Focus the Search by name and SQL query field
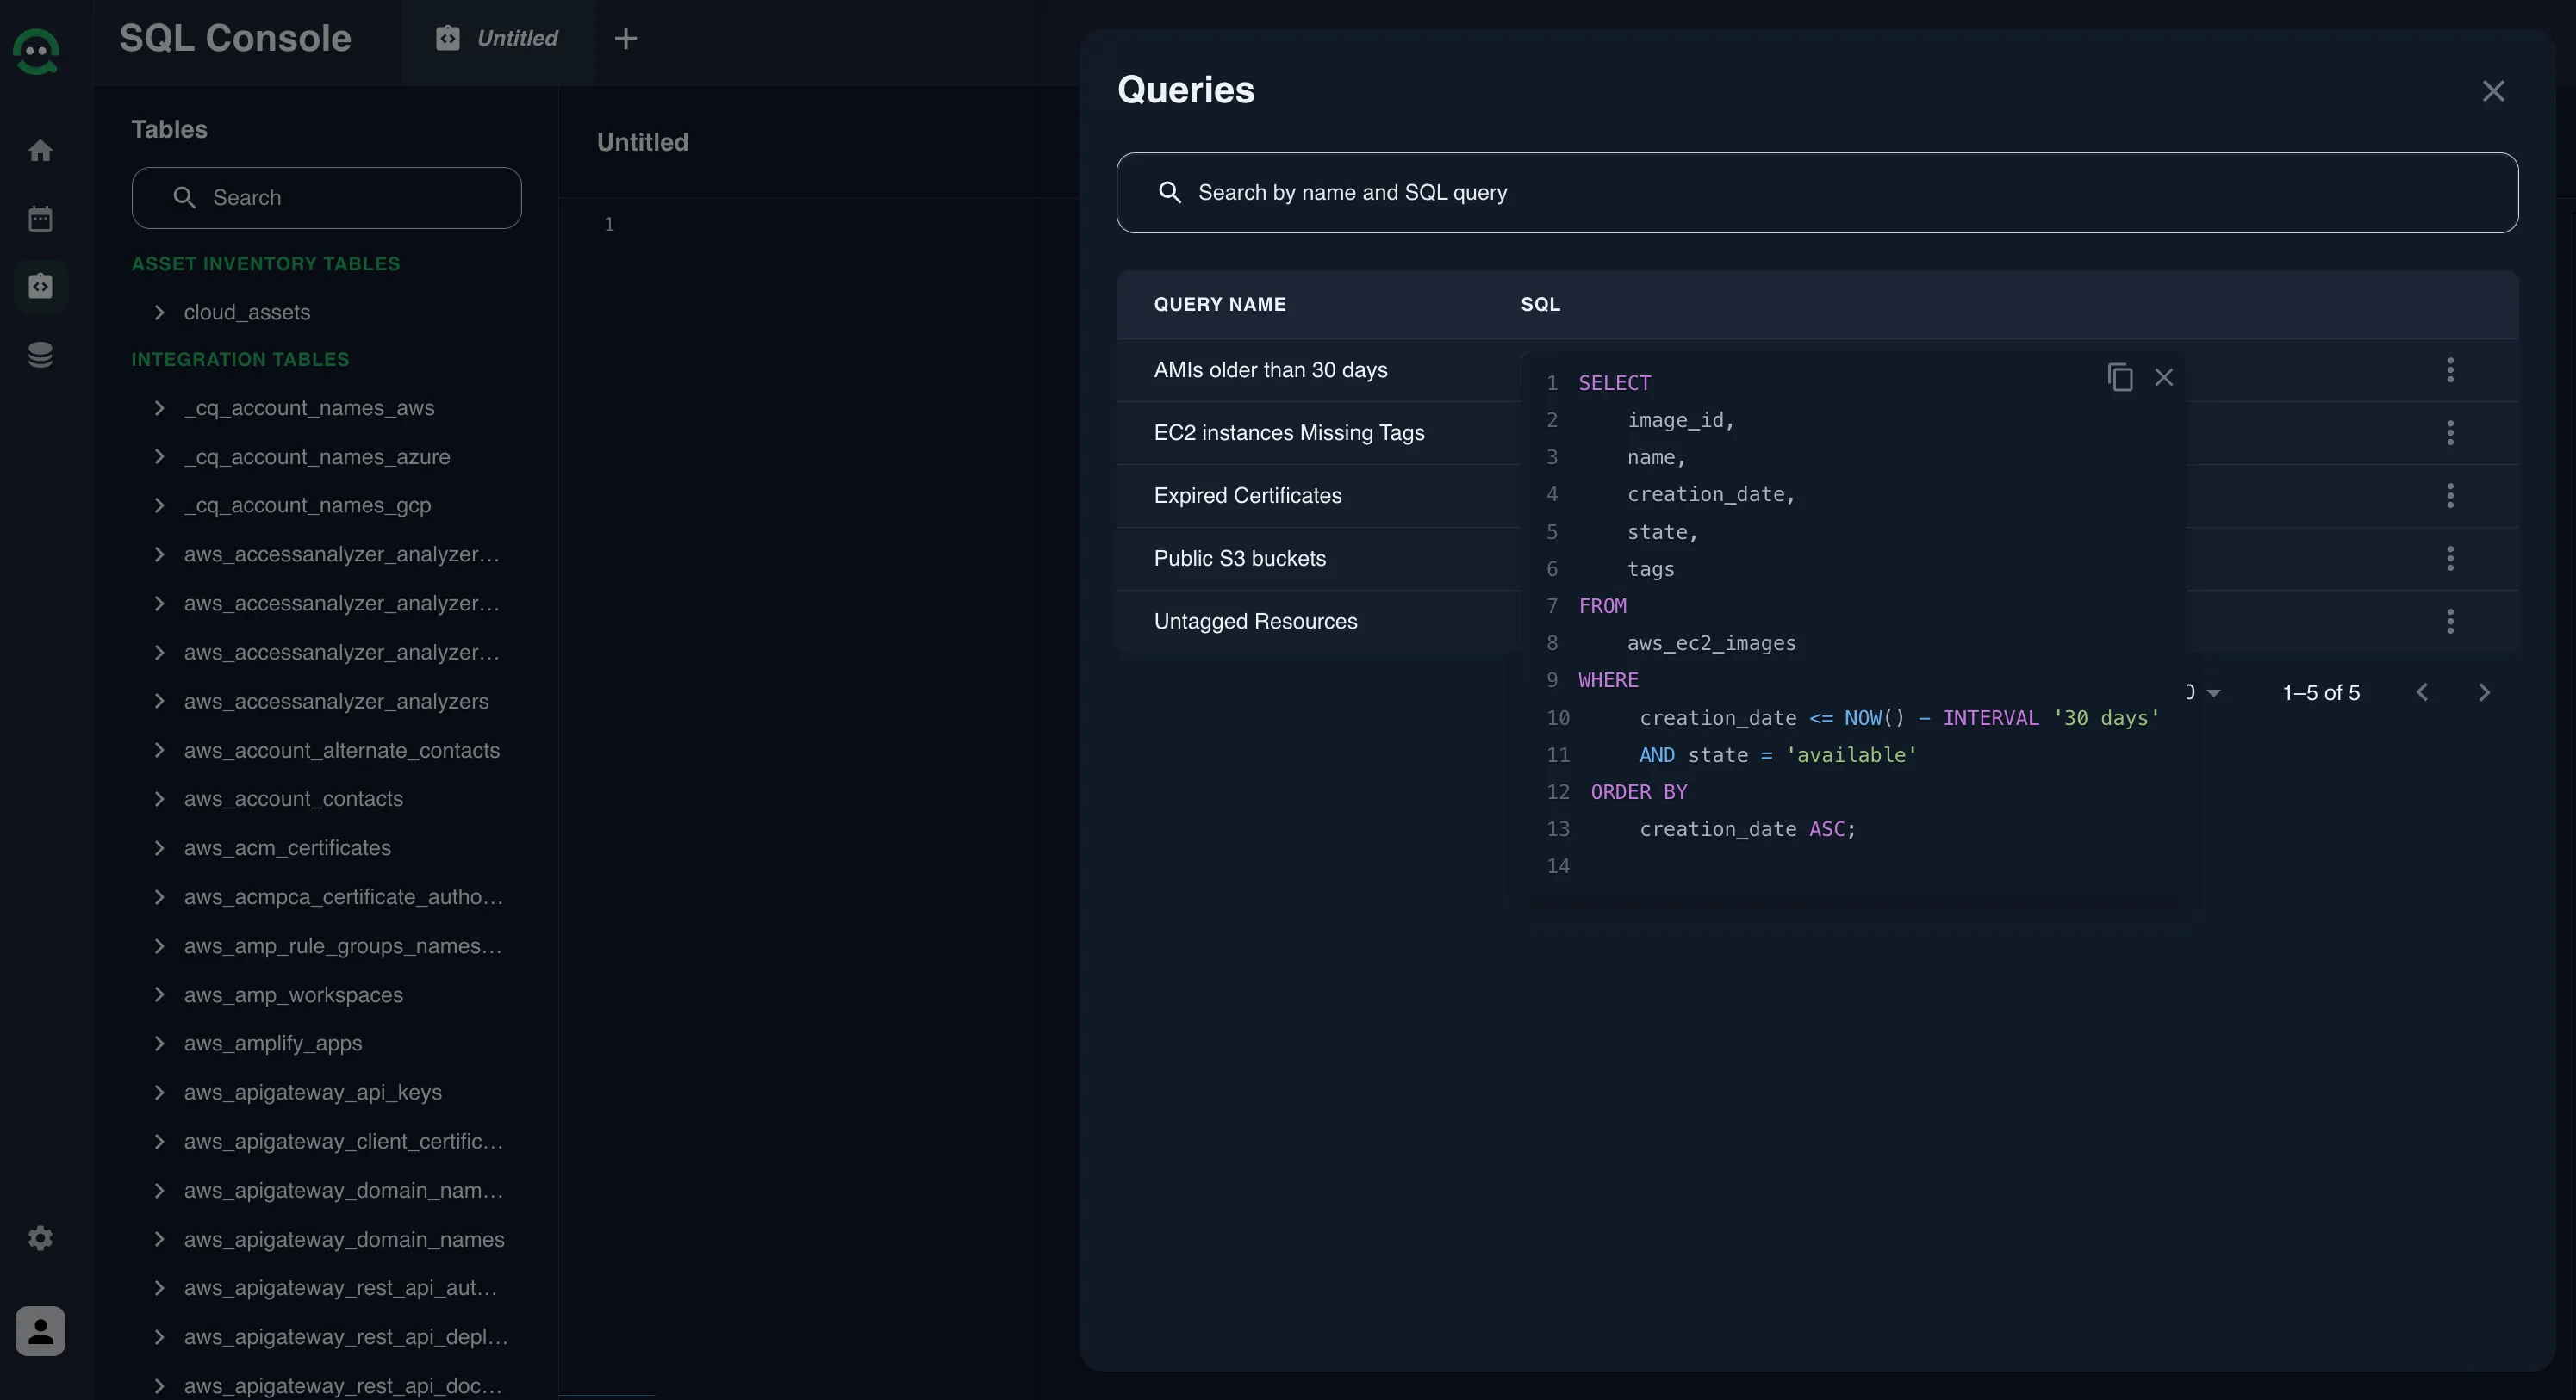Viewport: 2576px width, 1400px height. point(1816,193)
